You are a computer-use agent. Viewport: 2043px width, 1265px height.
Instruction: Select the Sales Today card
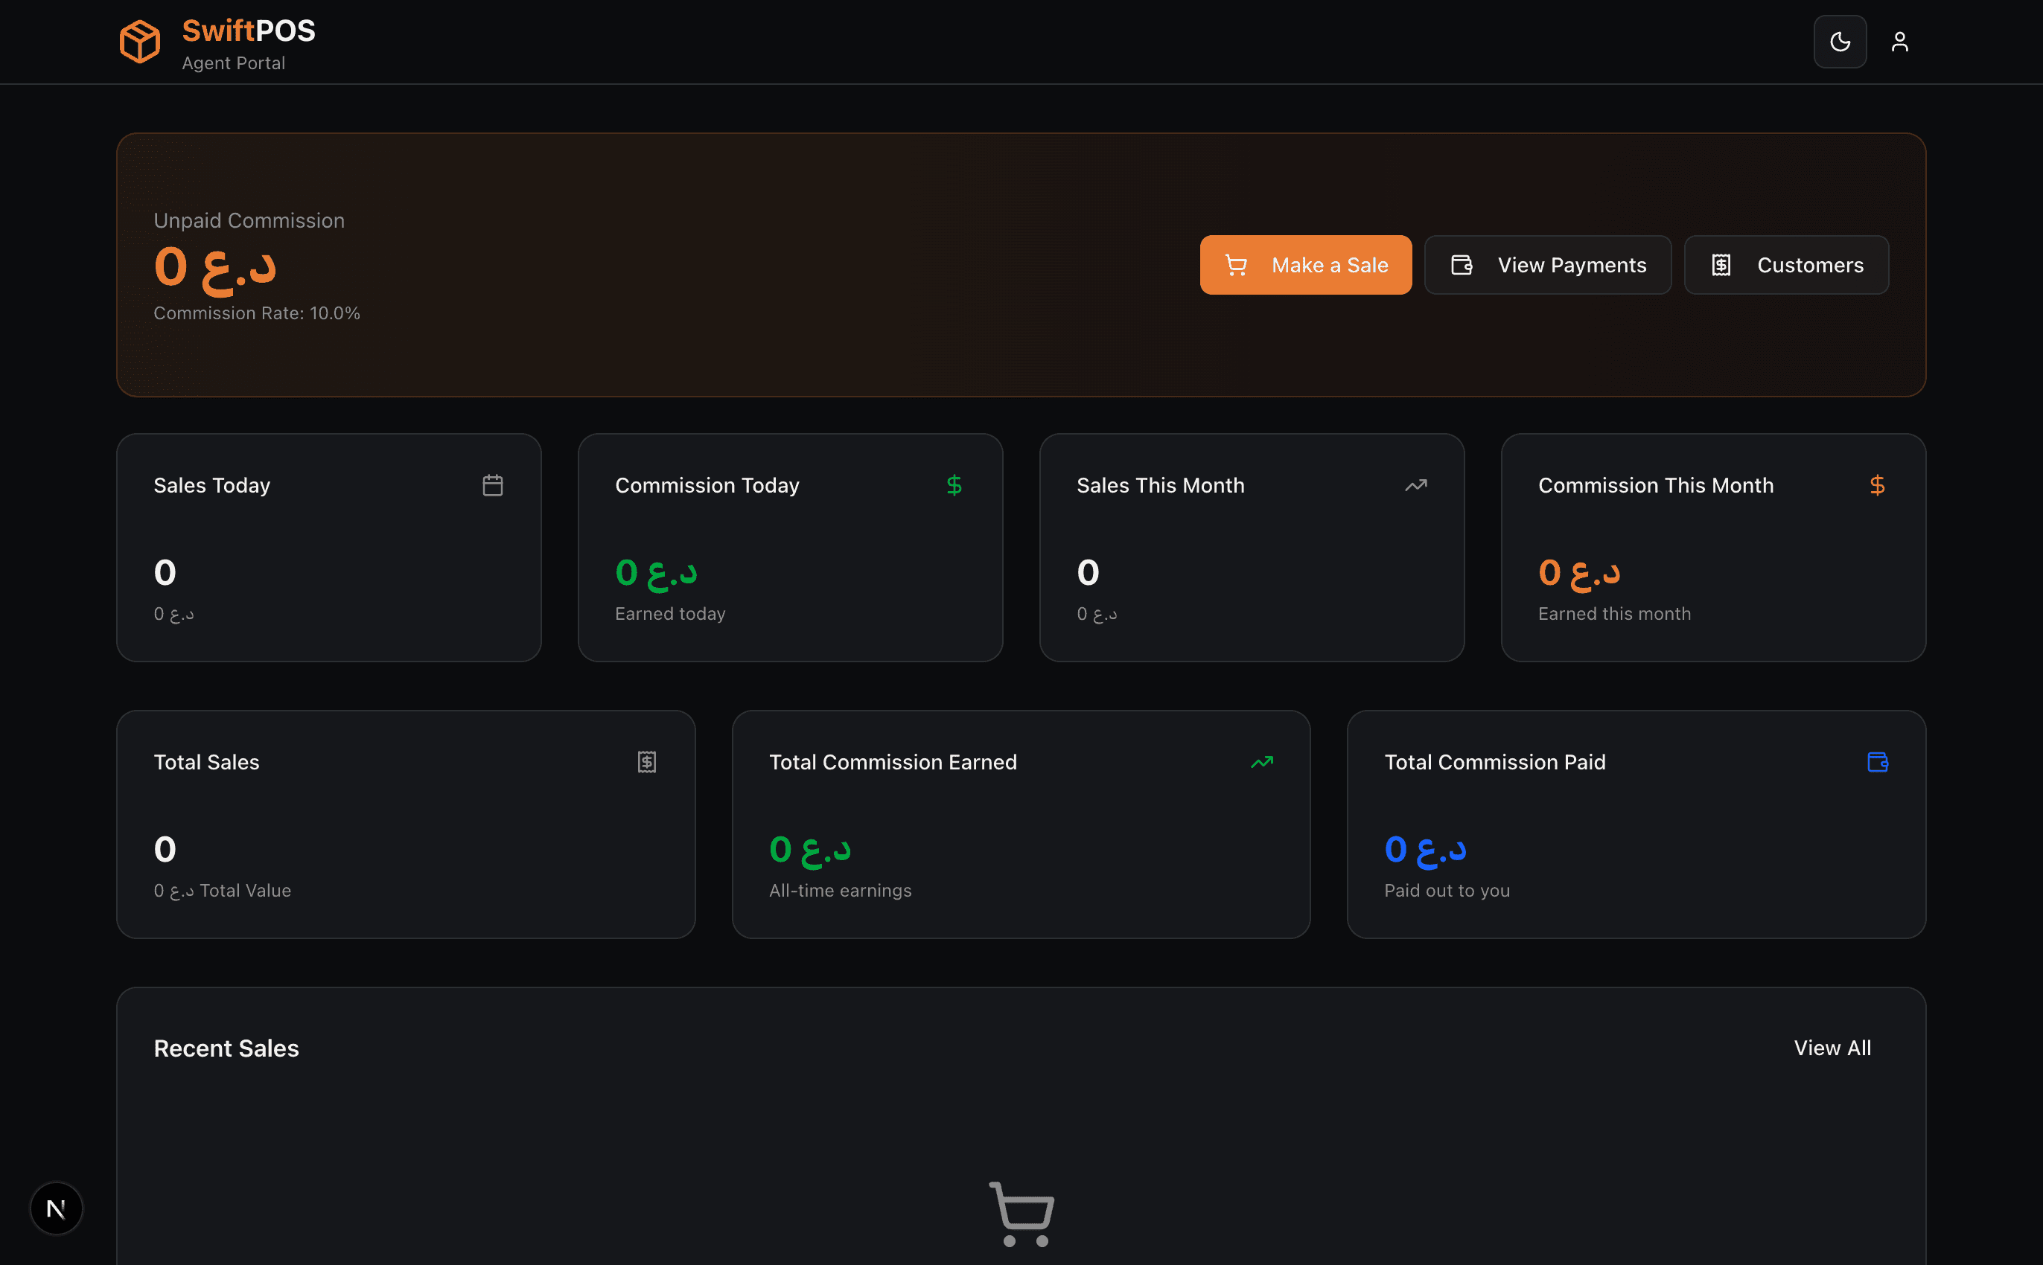pos(328,548)
